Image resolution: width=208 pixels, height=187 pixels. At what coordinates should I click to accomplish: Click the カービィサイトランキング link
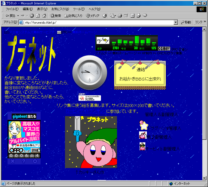[x=86, y=111]
